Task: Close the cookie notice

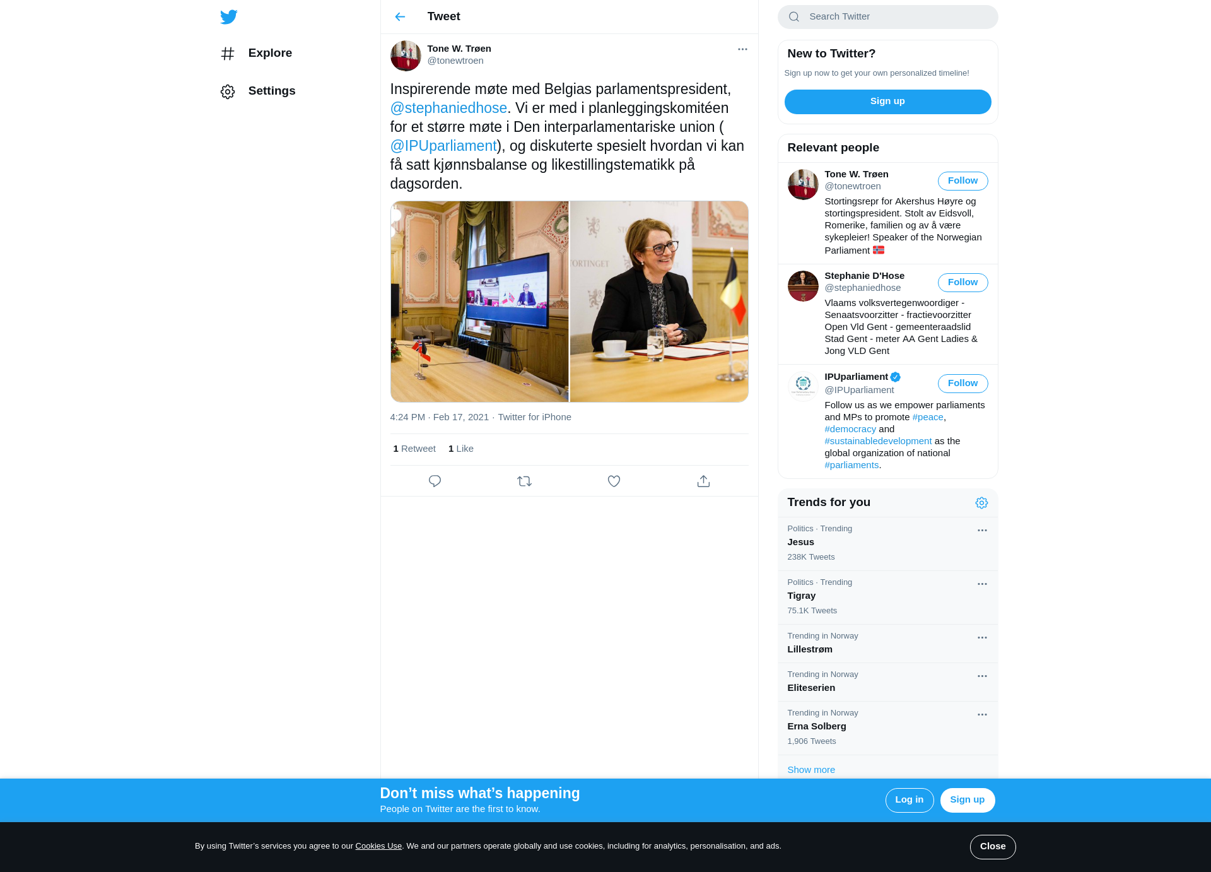Action: pos(992,847)
